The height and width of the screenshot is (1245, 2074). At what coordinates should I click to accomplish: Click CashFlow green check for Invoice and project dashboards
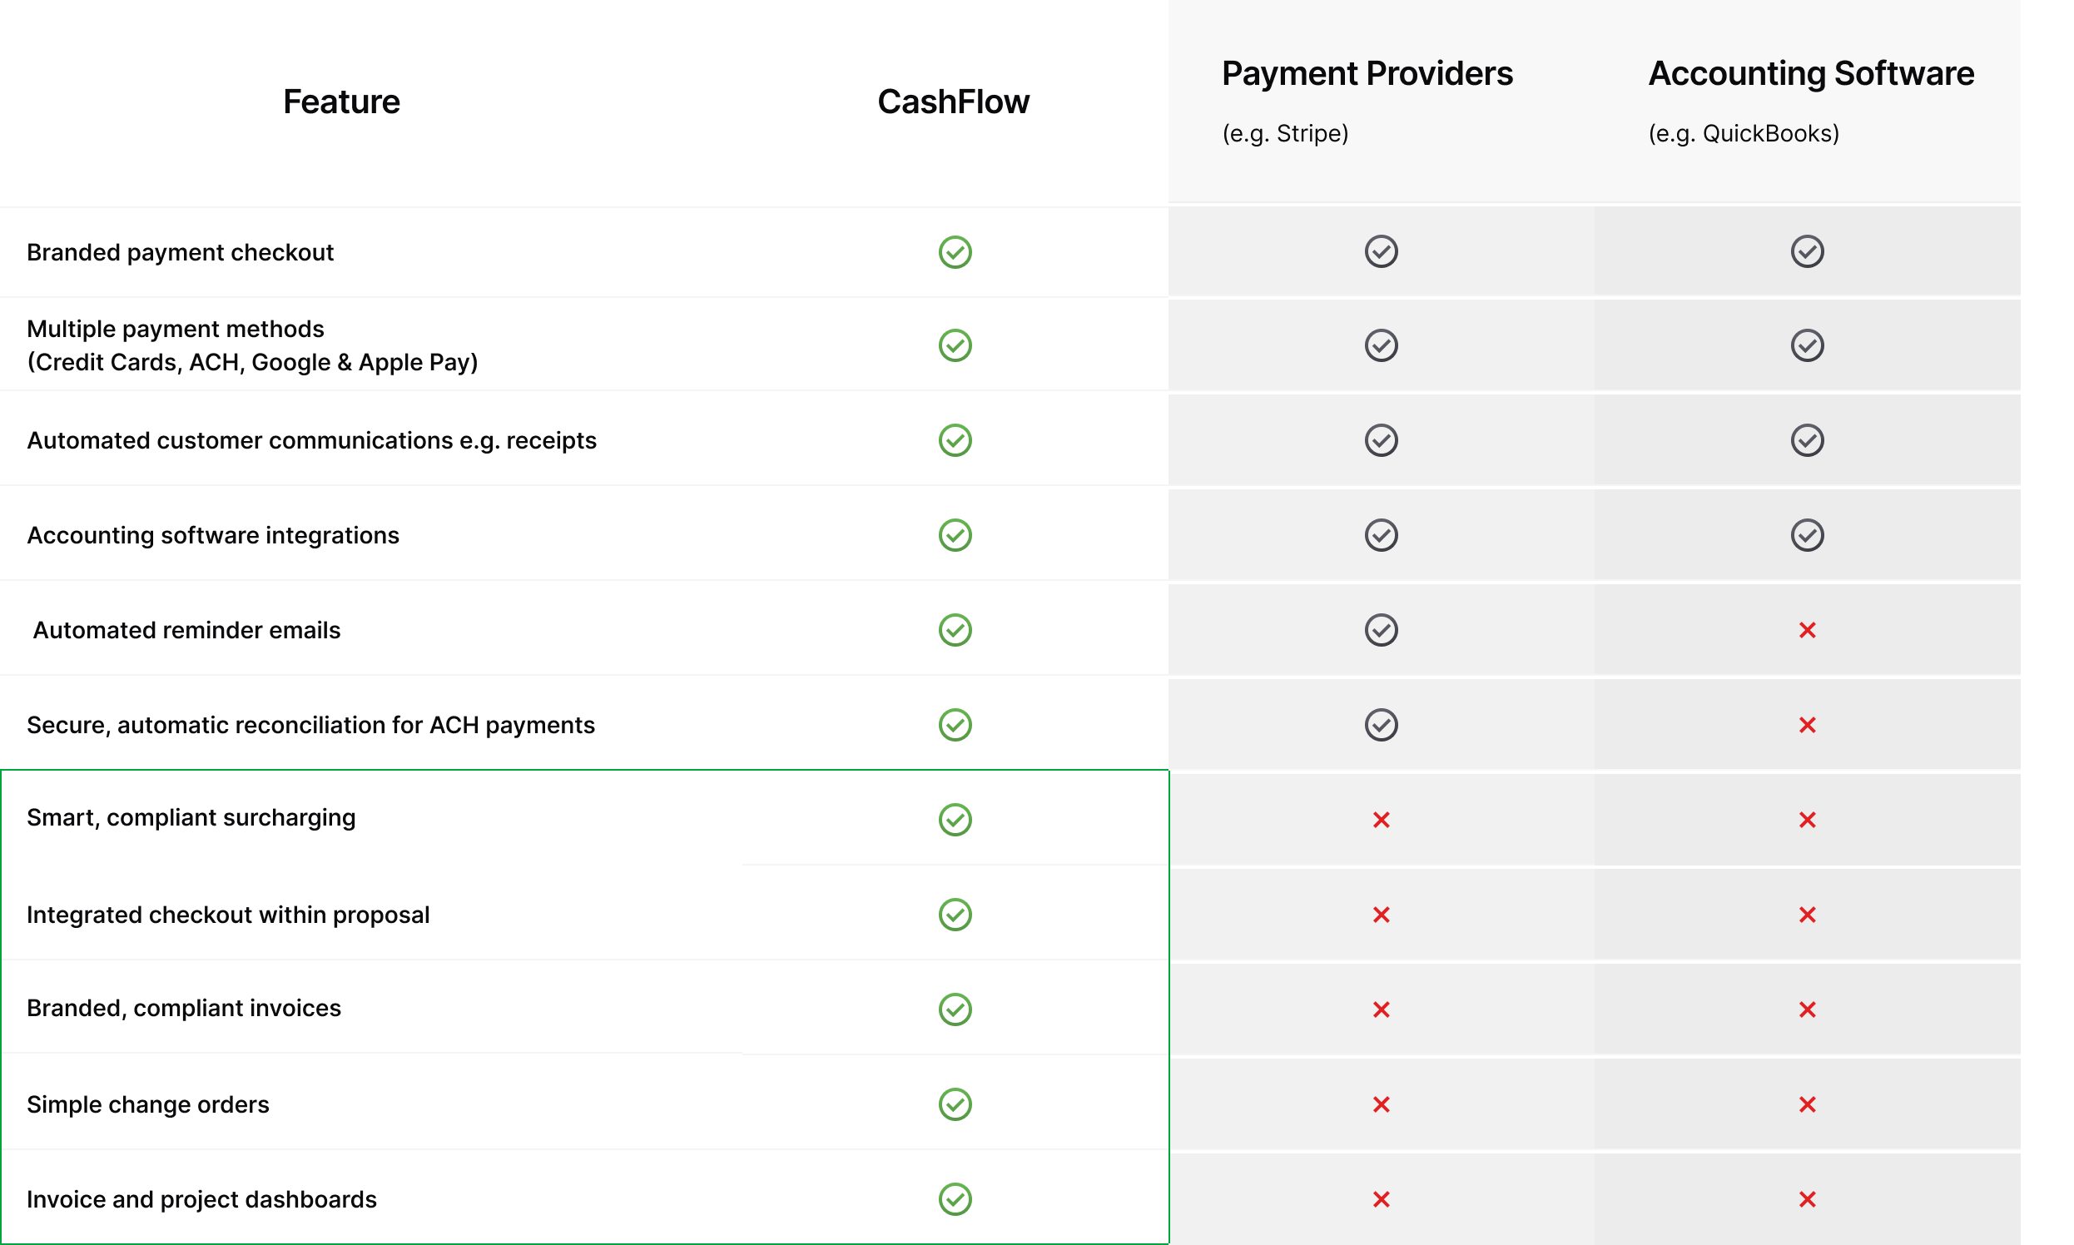[955, 1200]
